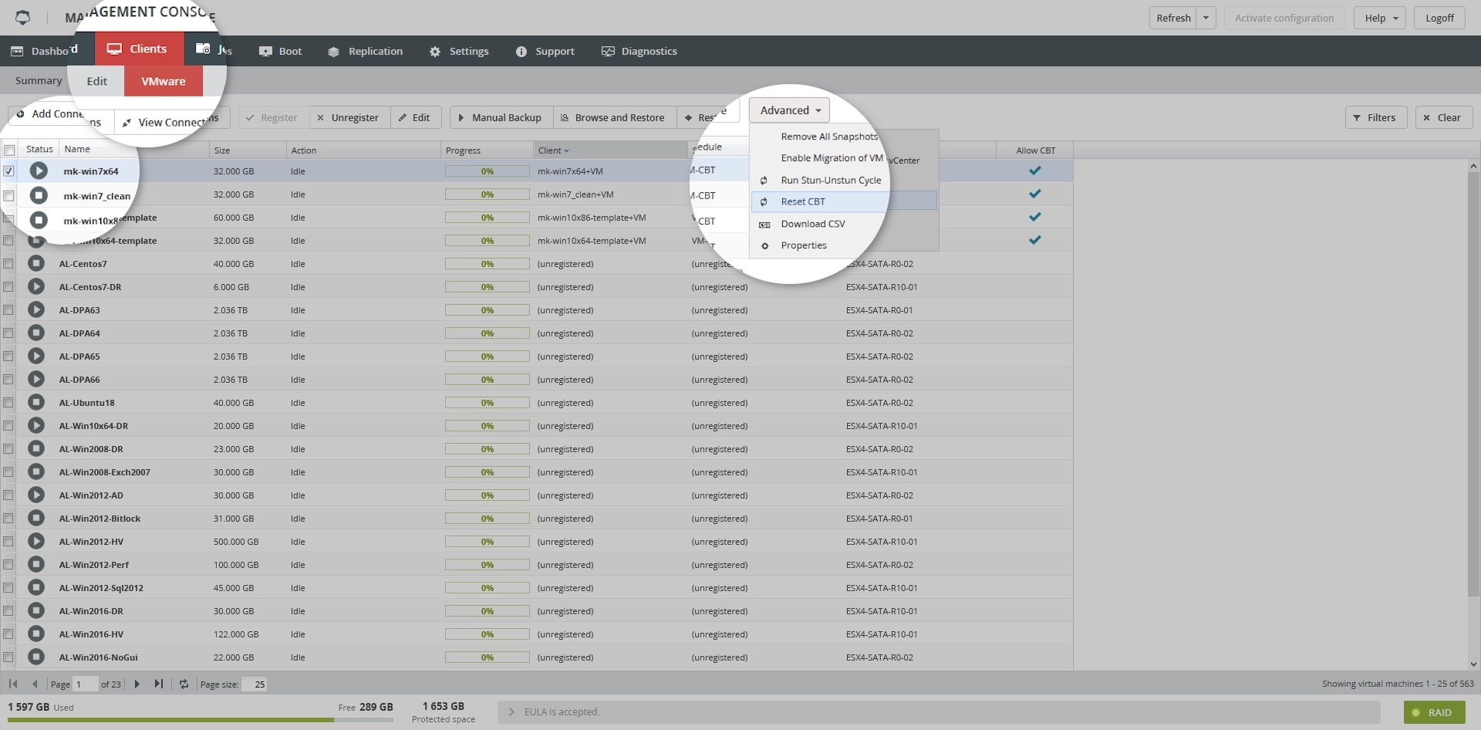Viewport: 1481px width, 730px height.
Task: Click the Clear filters button
Action: 1442,117
